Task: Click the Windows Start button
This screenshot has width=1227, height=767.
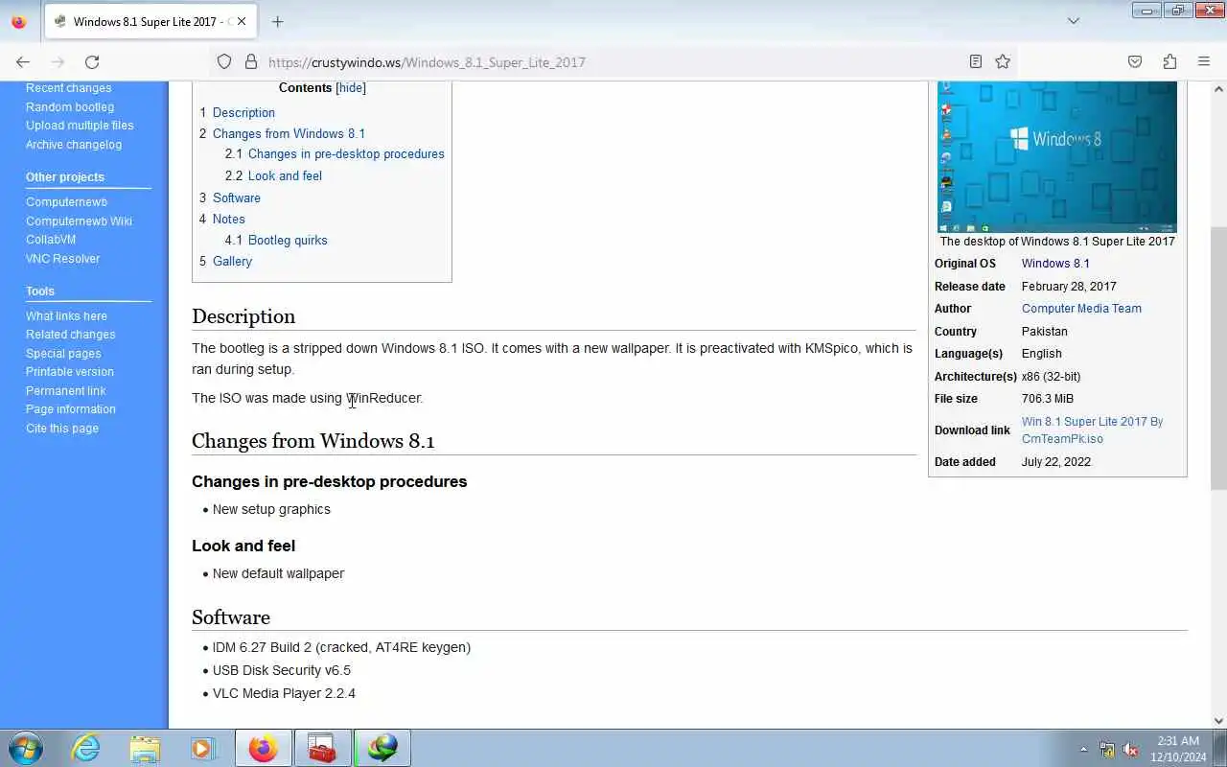Action: [26, 748]
